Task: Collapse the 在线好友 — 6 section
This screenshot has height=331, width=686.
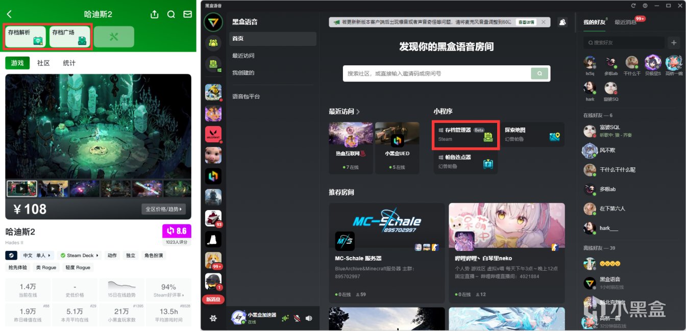Action: point(598,115)
